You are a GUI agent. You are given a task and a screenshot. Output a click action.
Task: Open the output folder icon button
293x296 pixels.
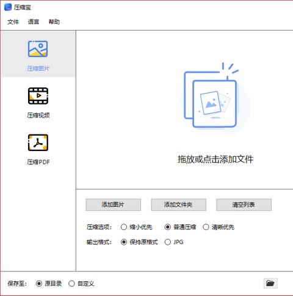pyautogui.click(x=270, y=283)
